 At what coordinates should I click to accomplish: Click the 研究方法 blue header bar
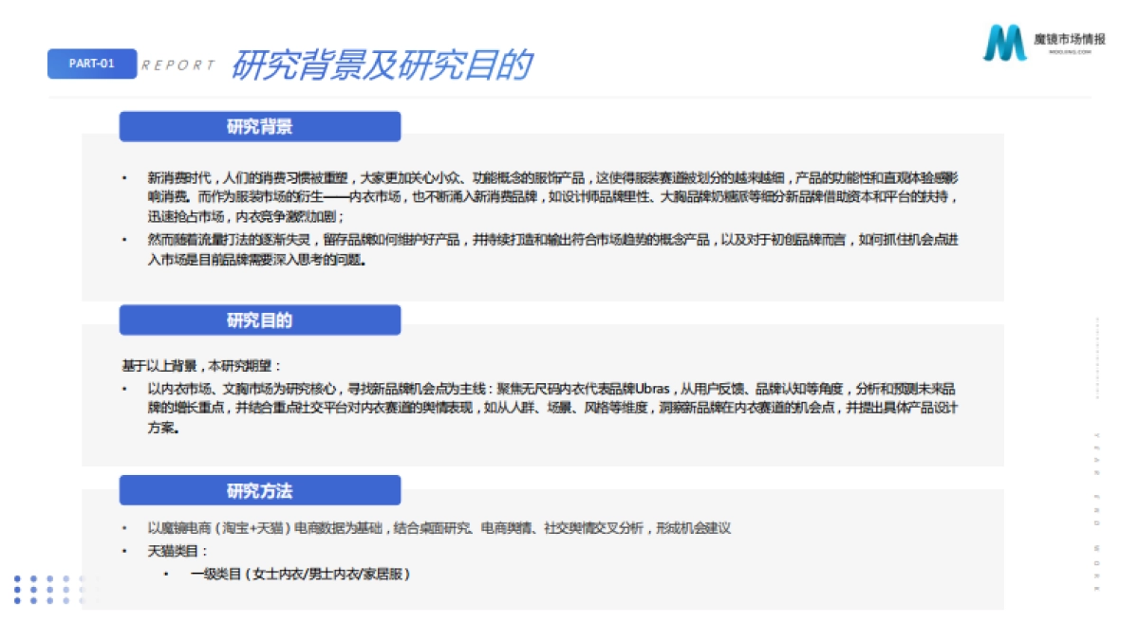[x=260, y=490]
